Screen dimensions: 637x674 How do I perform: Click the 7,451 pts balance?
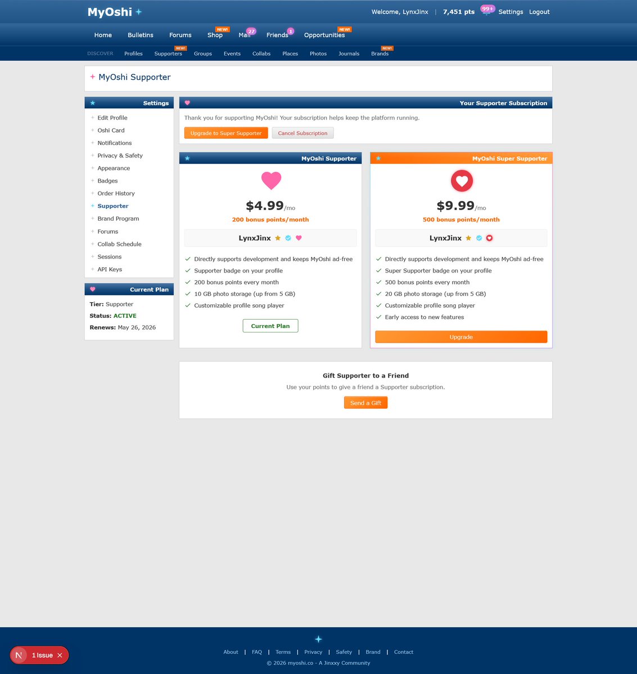point(459,12)
